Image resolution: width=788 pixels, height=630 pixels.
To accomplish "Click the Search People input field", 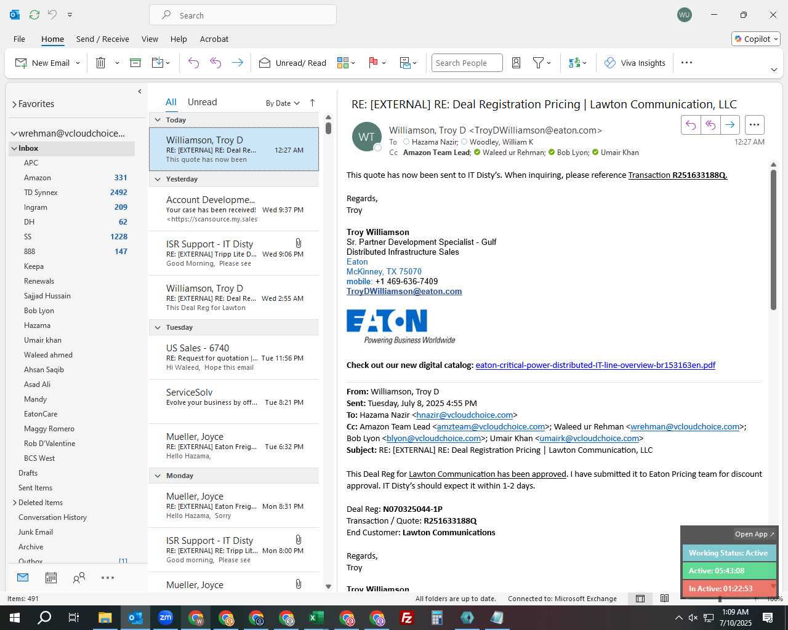I will [467, 63].
